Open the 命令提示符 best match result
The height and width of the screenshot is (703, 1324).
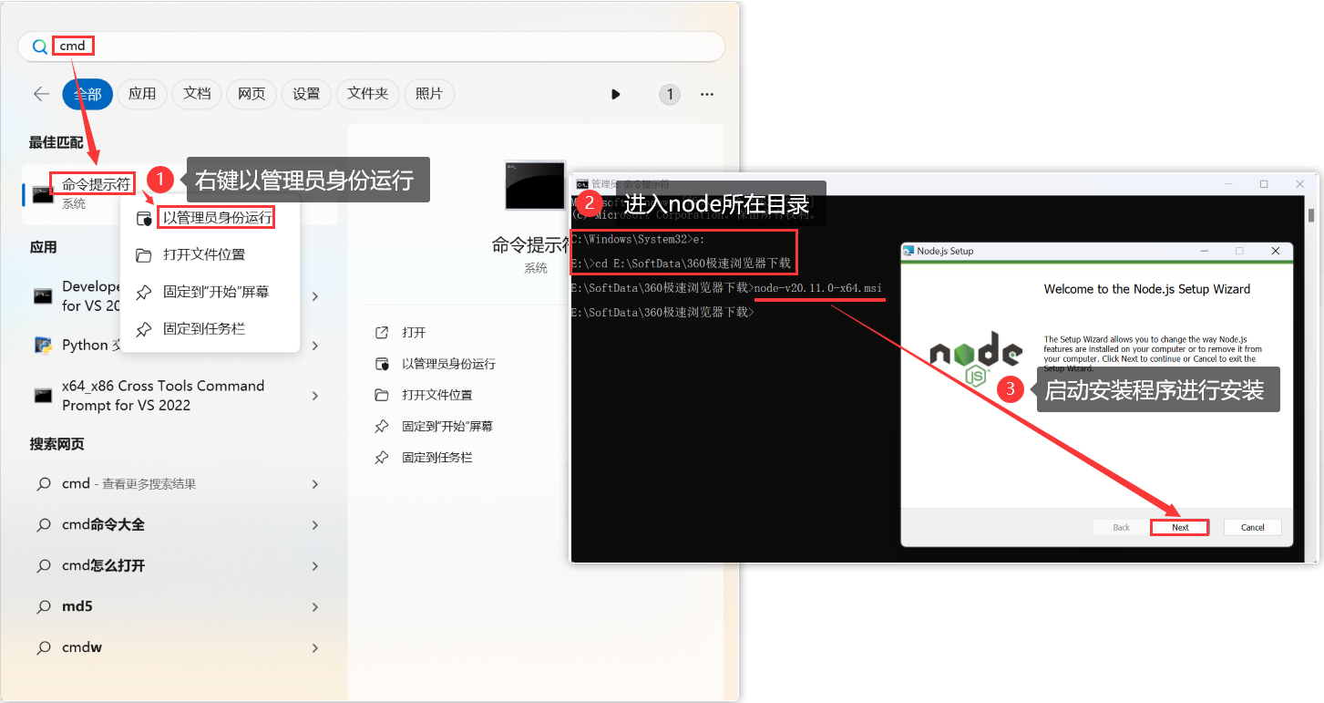(179, 193)
